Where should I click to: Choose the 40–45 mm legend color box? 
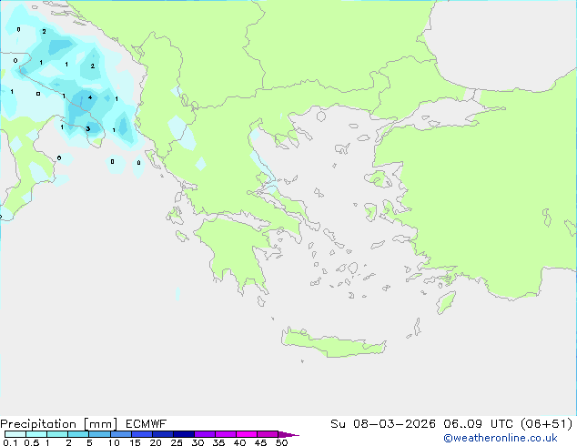pyautogui.click(x=247, y=434)
